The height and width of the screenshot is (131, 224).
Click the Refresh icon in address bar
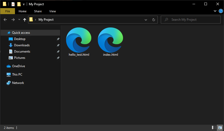click(x=153, y=20)
